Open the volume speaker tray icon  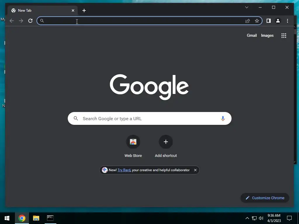pos(261,218)
